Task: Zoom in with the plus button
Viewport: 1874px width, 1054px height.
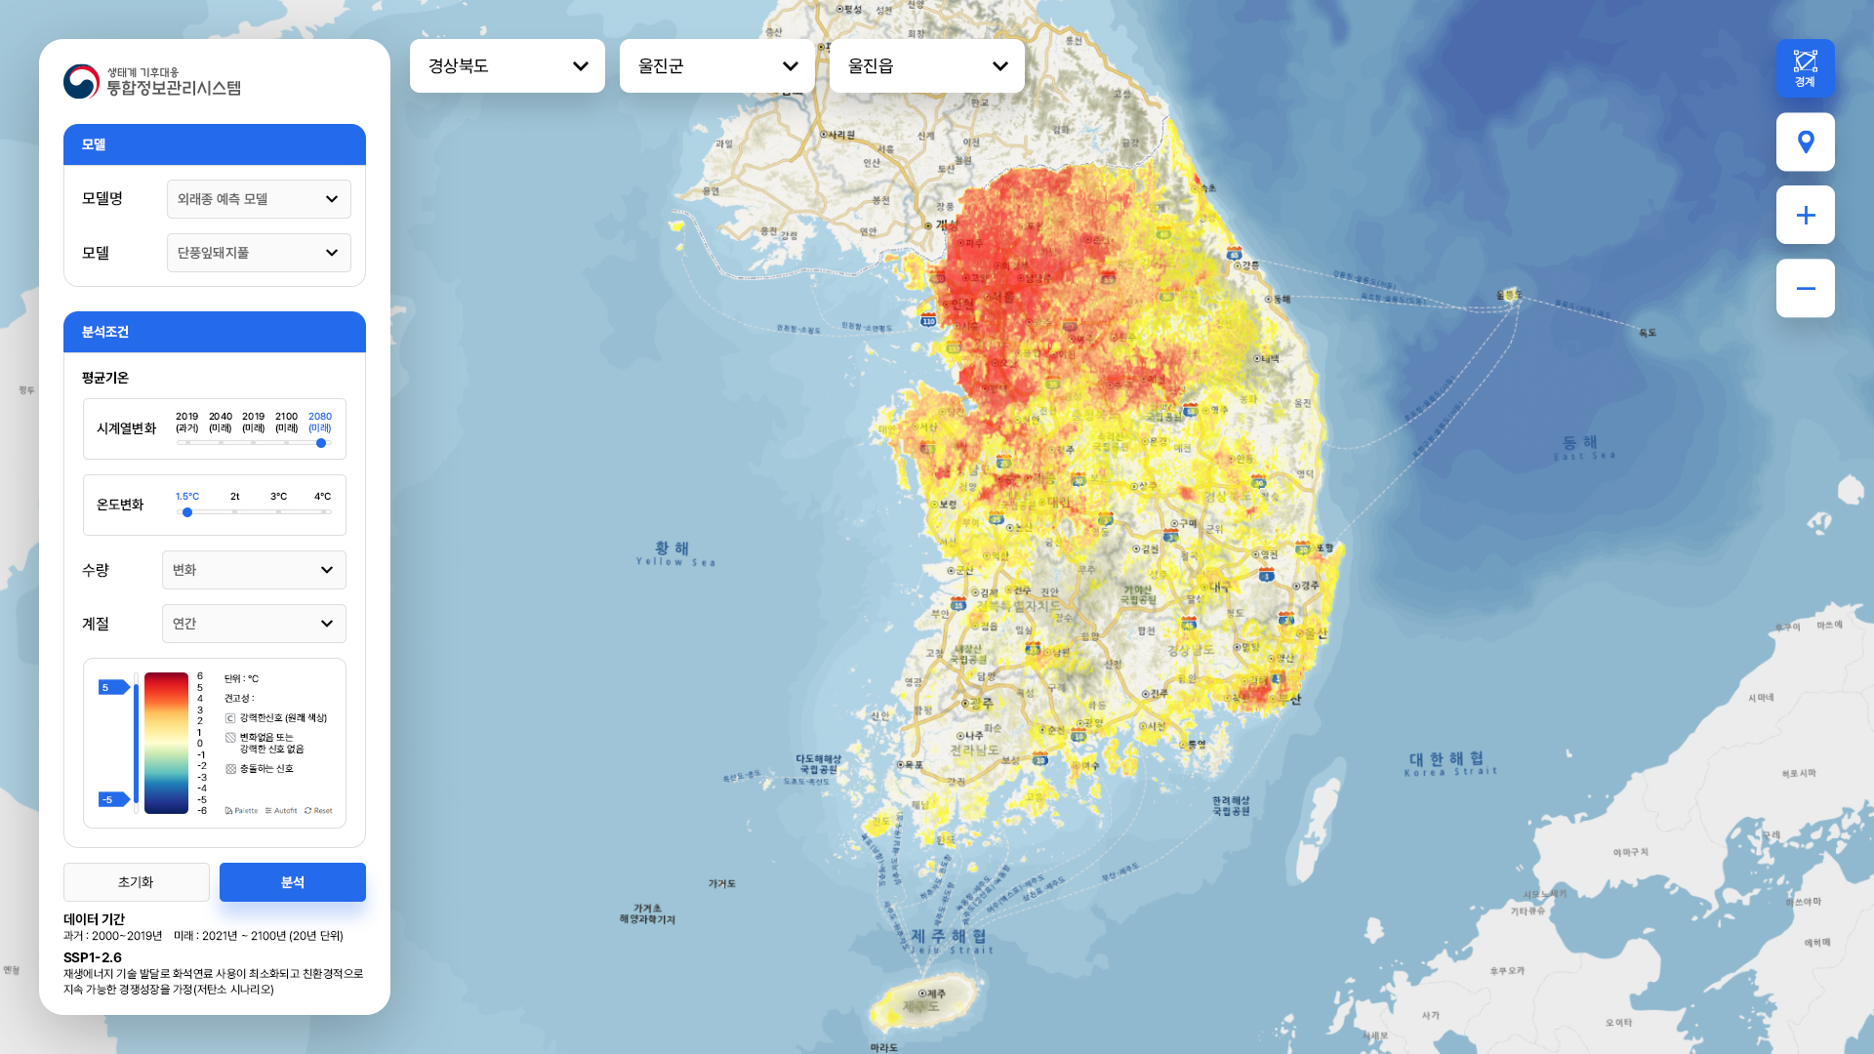Action: pos(1805,215)
